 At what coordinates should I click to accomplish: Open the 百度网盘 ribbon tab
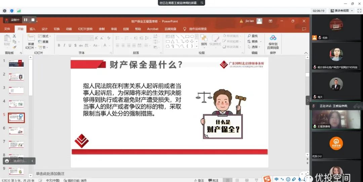tap(170, 29)
